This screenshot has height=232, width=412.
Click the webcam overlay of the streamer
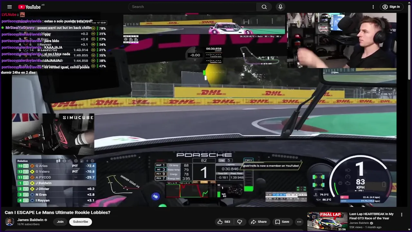point(342,41)
